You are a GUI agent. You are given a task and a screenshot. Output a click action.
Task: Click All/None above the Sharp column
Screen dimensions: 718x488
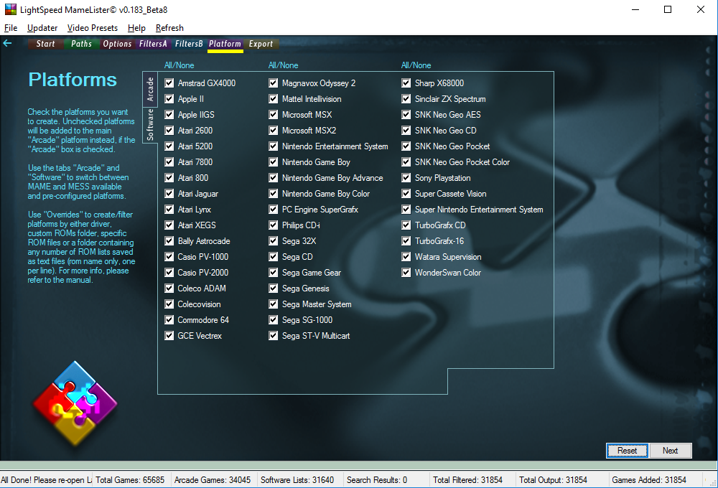click(416, 65)
